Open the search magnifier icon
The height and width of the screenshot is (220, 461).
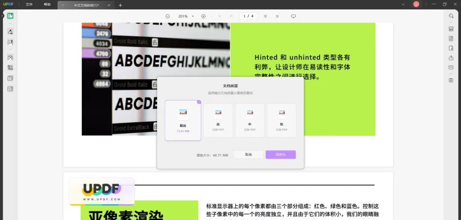pos(451,16)
